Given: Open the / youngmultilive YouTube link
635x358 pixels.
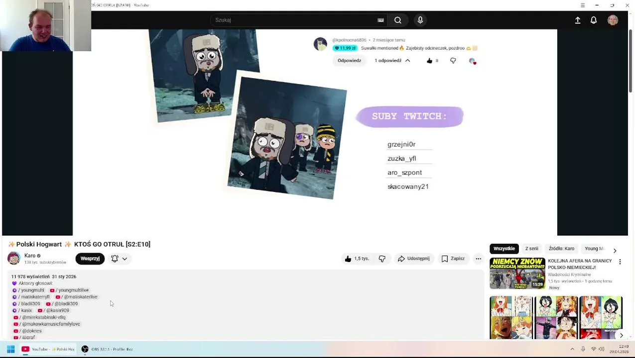Looking at the screenshot, I should point(69,290).
